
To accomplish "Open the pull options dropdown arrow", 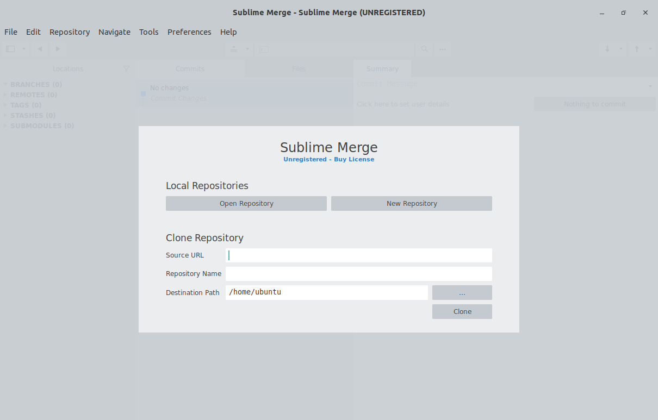I will [621, 49].
